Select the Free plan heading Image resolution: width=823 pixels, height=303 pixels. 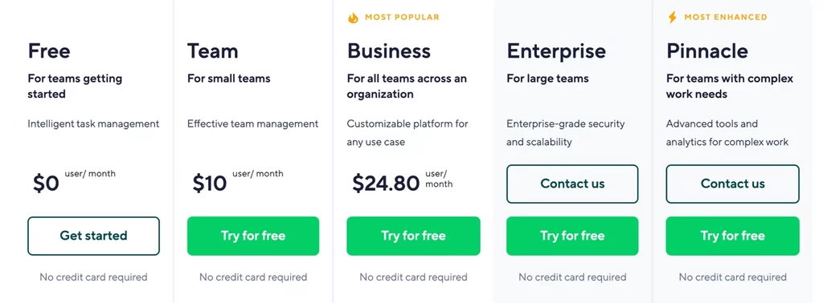coord(49,51)
